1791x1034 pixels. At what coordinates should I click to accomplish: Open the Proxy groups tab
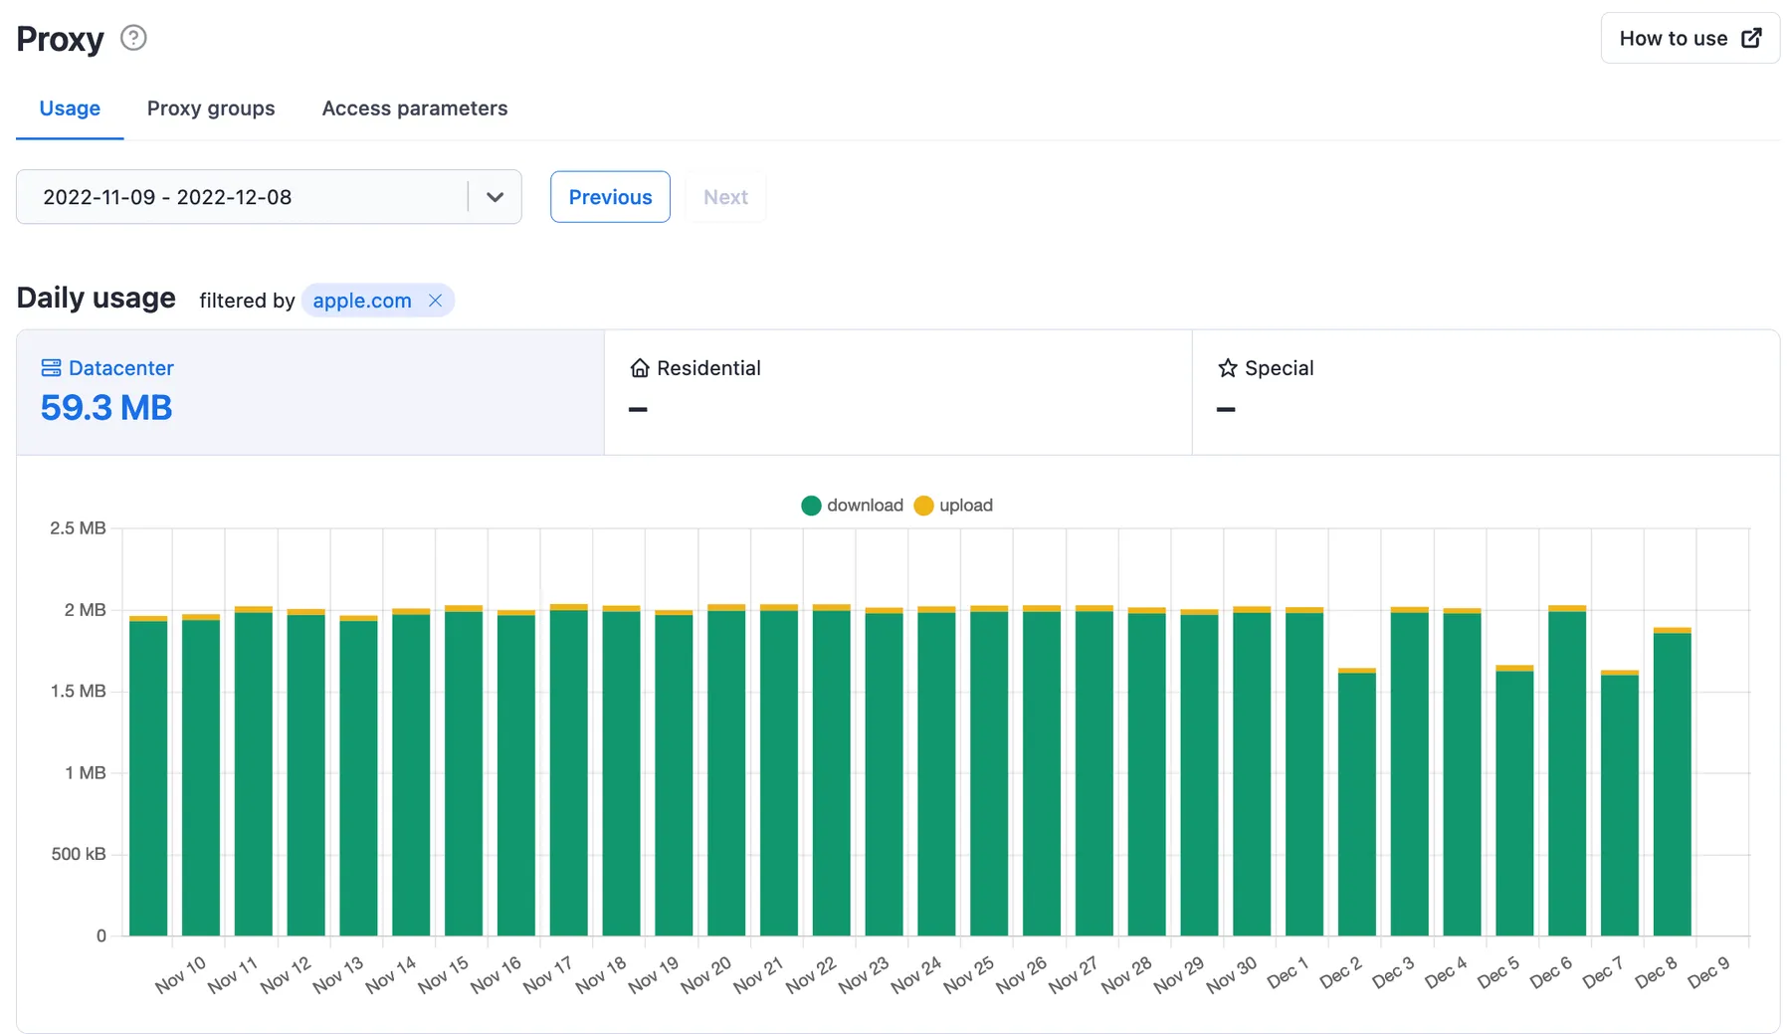coord(211,108)
